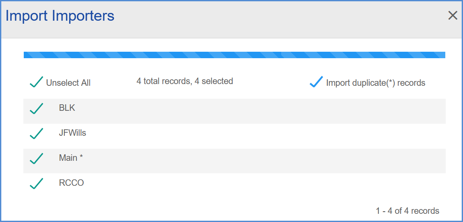
Task: Click the Import Importers dialog title
Action: 60,16
